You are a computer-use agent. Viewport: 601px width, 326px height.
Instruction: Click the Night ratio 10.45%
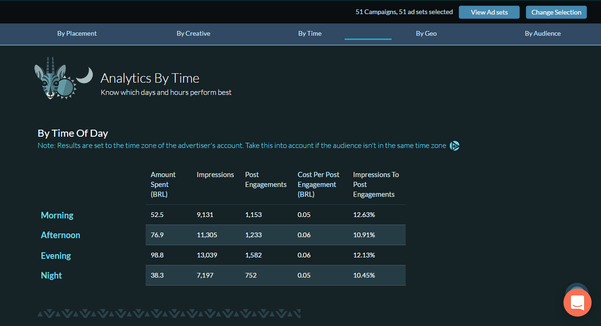(x=364, y=275)
